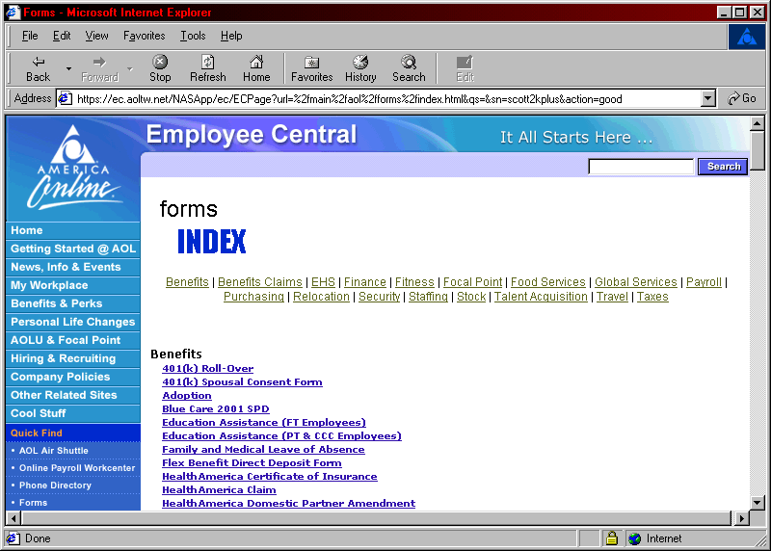The height and width of the screenshot is (551, 771).
Task: Click the horizontal scrollbar right arrow
Action: [x=740, y=518]
